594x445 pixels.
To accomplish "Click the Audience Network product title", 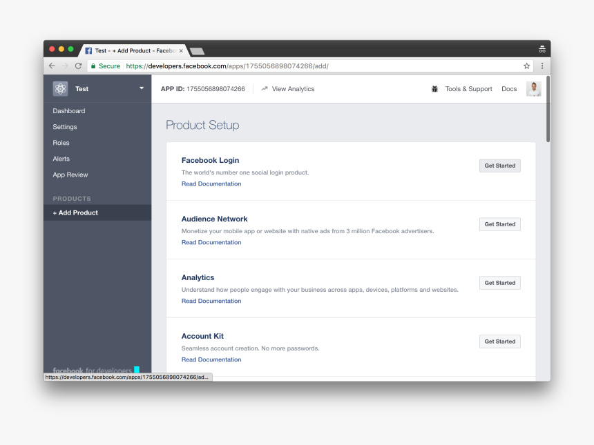I will [214, 219].
